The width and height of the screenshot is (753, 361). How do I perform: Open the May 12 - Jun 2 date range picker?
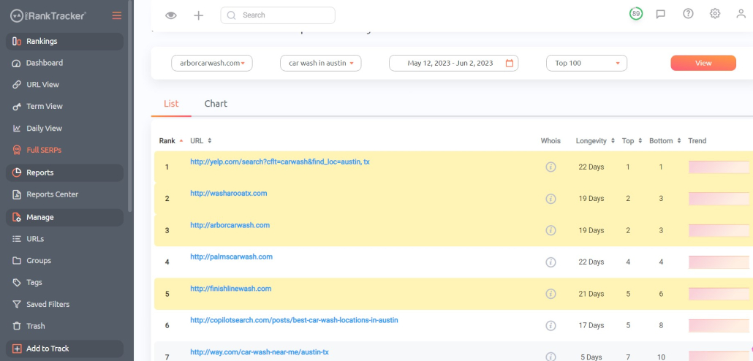pos(453,63)
